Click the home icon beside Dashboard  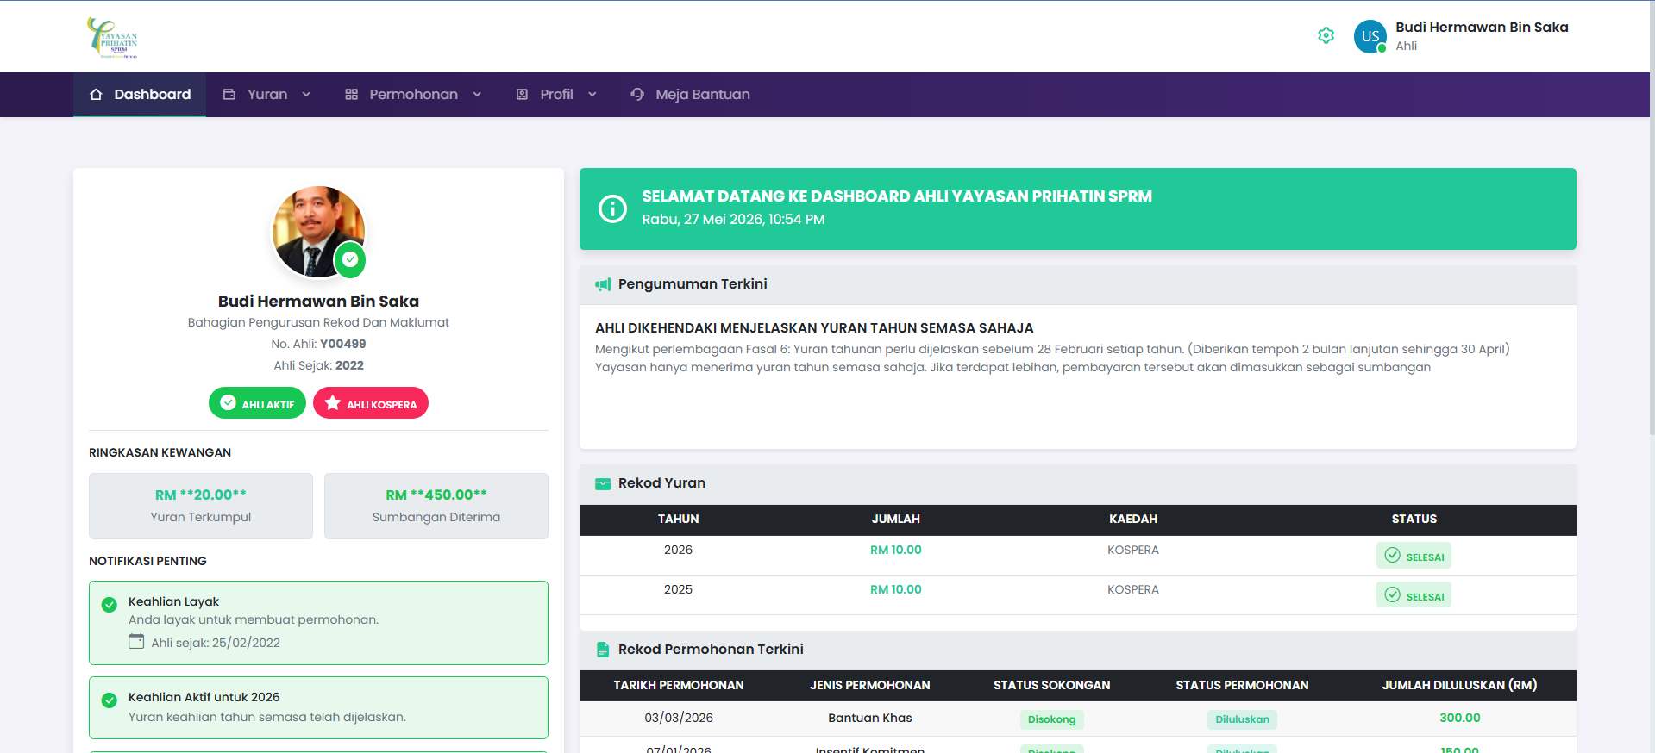tap(96, 95)
